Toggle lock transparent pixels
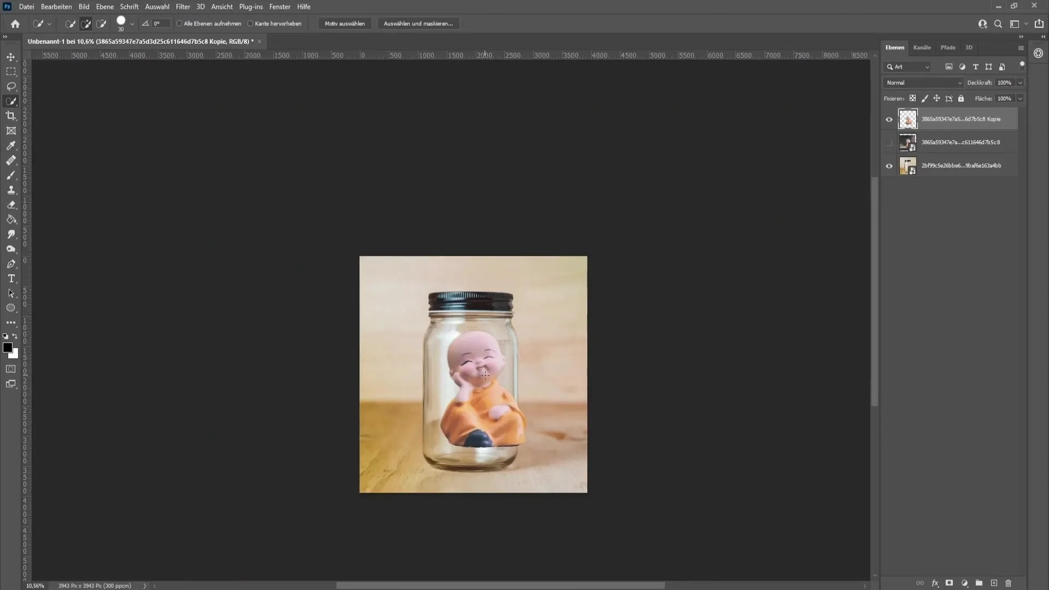The image size is (1049, 590). (x=912, y=98)
